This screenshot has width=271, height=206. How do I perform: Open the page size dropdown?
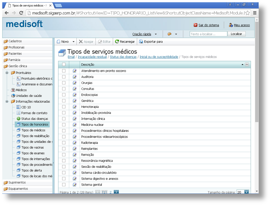tap(247, 192)
